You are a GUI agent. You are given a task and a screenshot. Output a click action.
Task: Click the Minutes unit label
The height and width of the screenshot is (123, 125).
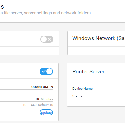(x=47, y=99)
